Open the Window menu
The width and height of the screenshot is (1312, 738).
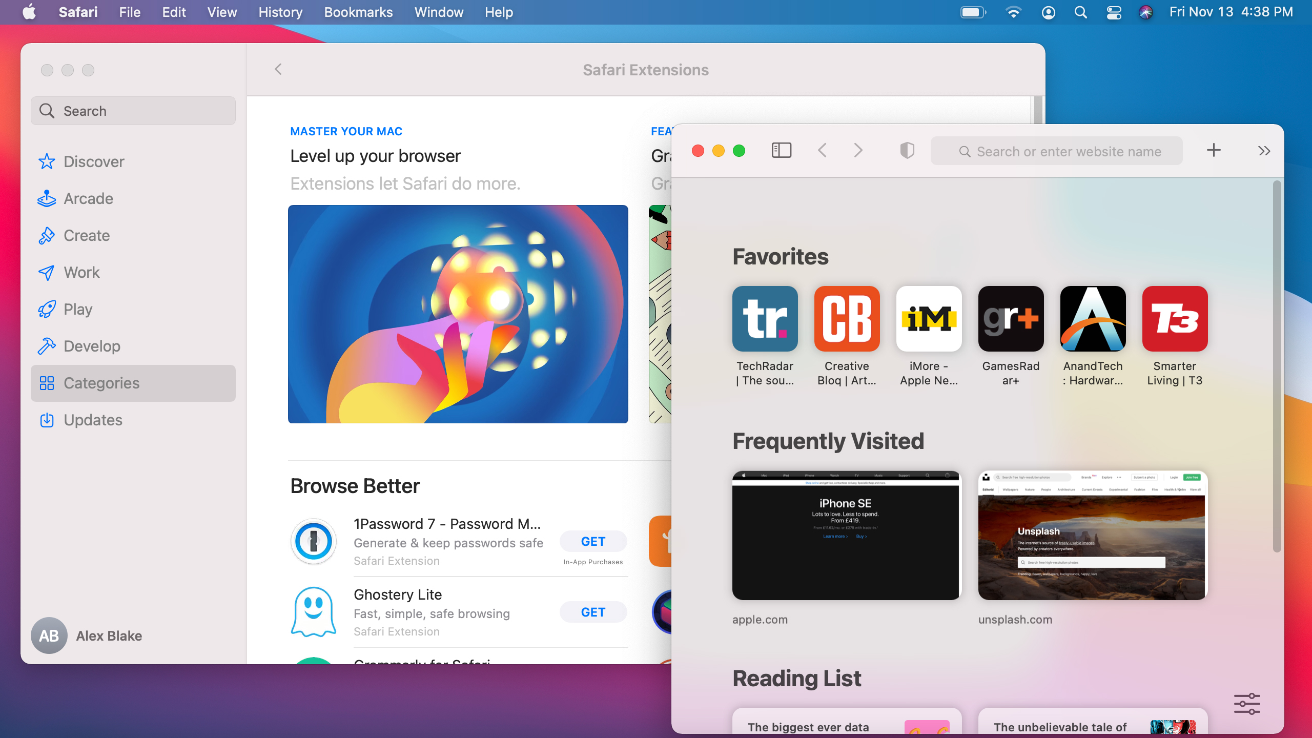439,12
